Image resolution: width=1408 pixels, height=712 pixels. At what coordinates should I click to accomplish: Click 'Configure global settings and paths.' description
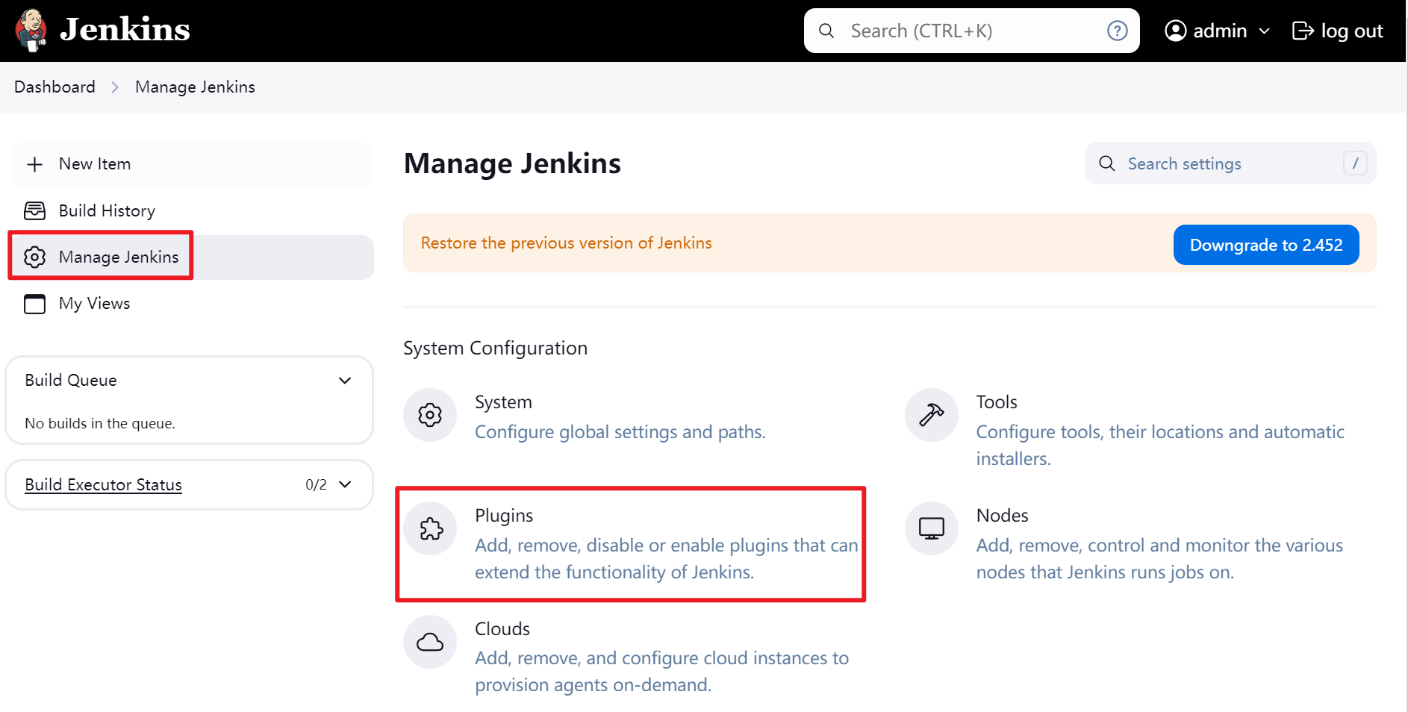(620, 431)
